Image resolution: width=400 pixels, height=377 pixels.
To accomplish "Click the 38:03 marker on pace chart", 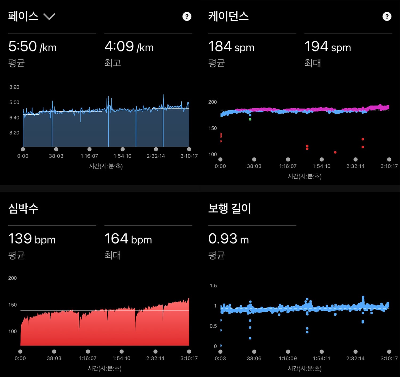I will pyautogui.click(x=56, y=149).
